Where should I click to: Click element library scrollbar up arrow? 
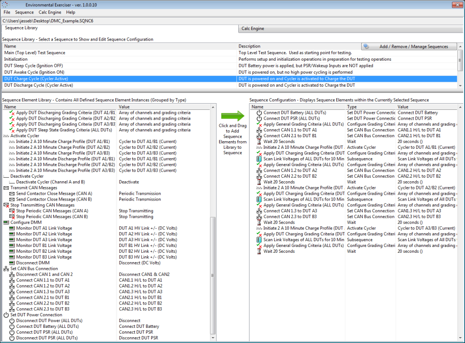tap(213, 107)
